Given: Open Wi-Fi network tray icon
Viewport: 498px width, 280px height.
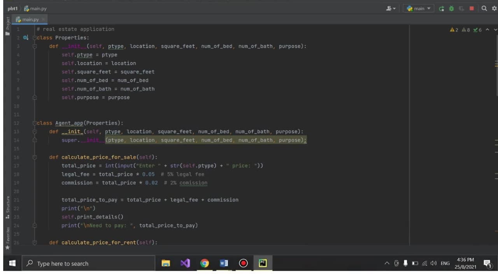Looking at the screenshot, I should click(424, 263).
